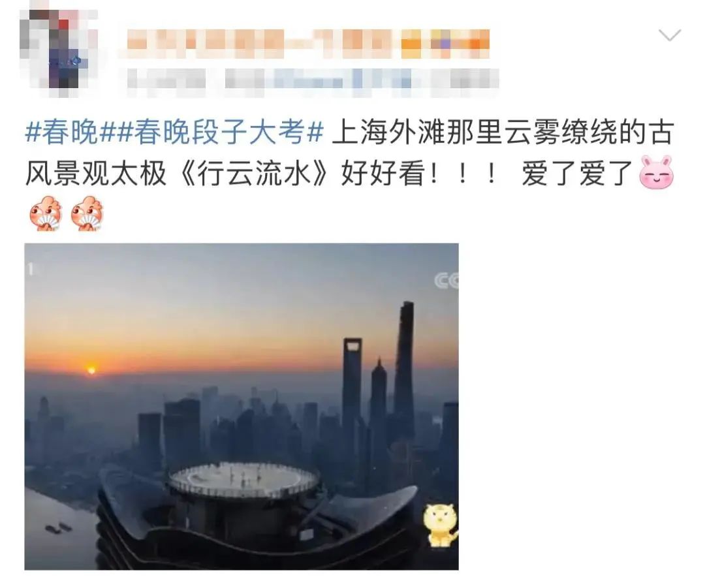Click the post text 上海外滩

coord(390,133)
